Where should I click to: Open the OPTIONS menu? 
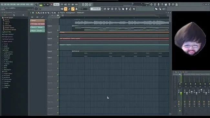click(23, 5)
